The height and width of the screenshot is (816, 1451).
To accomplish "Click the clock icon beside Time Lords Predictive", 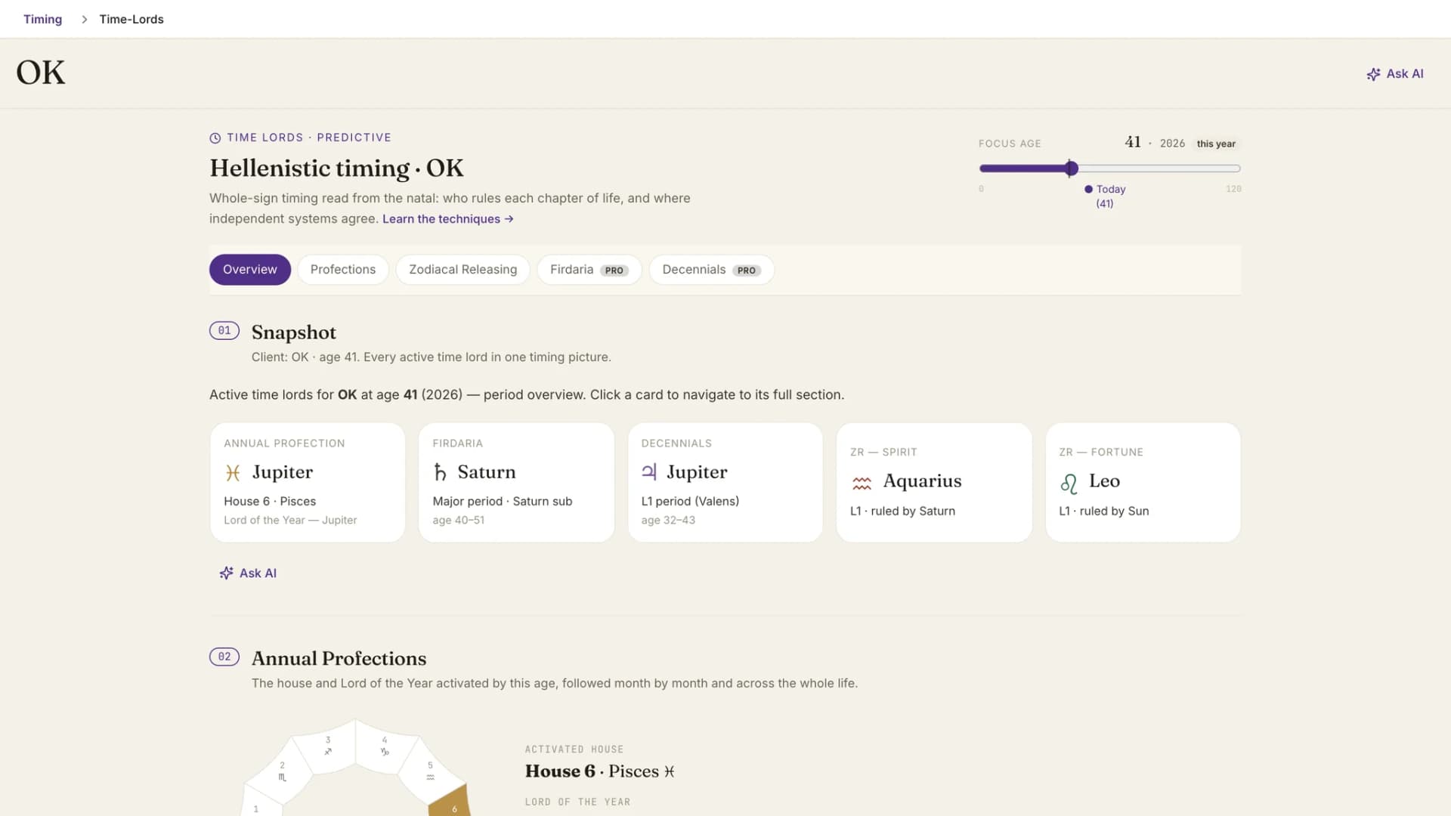I will point(215,138).
